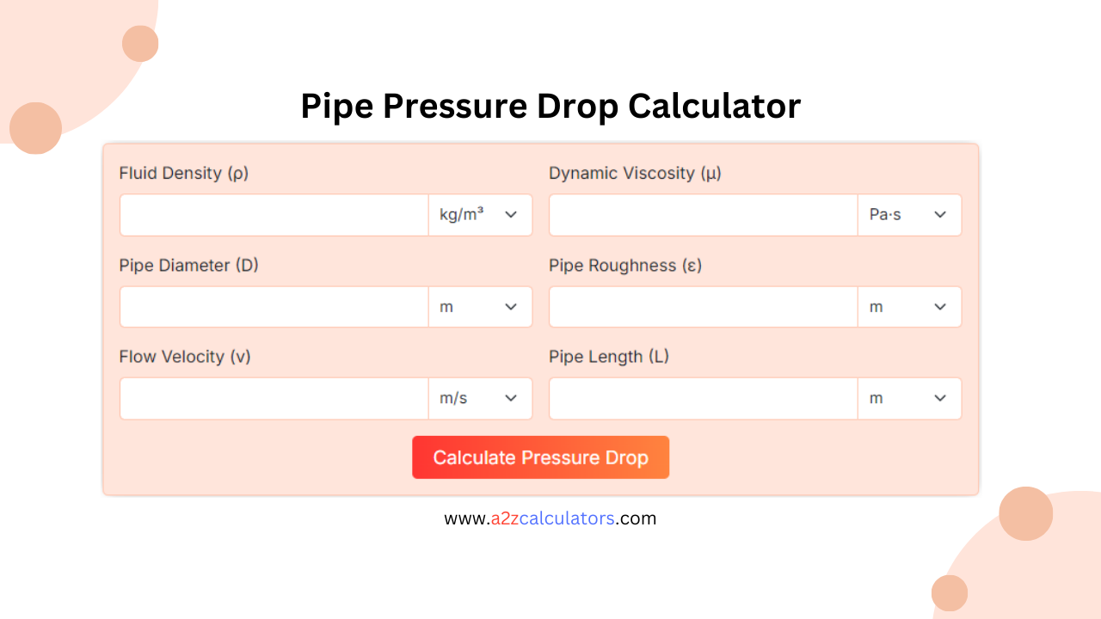This screenshot has height=619, width=1101.
Task: Click the Fluid Density (ρ) label
Action: 183,173
